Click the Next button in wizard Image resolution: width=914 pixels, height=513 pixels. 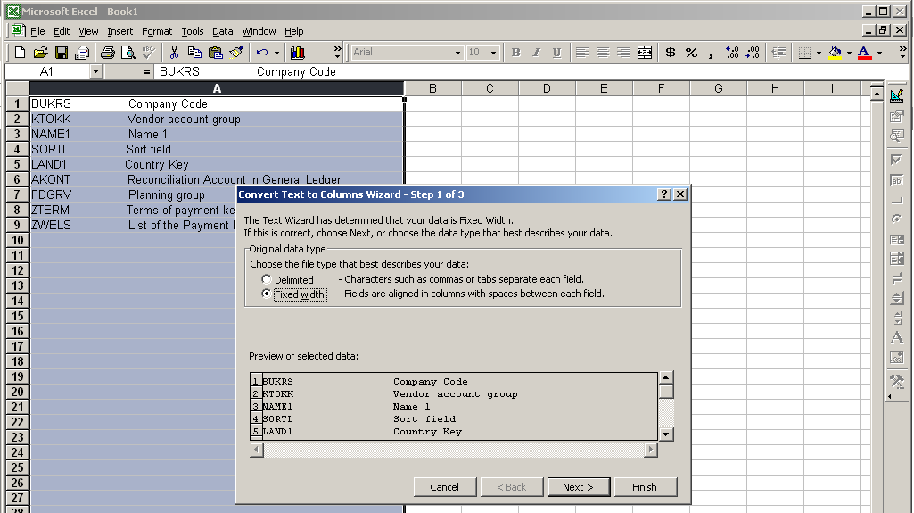click(x=578, y=487)
